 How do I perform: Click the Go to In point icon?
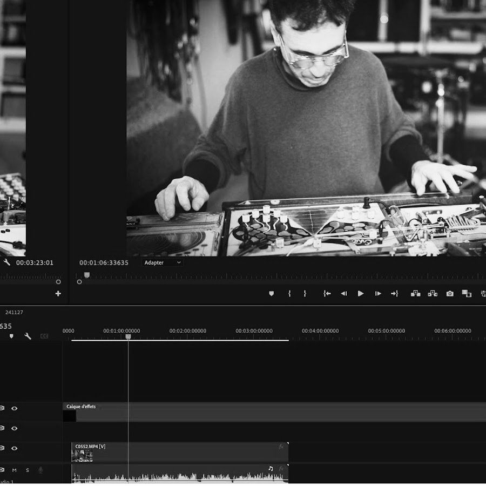327,294
